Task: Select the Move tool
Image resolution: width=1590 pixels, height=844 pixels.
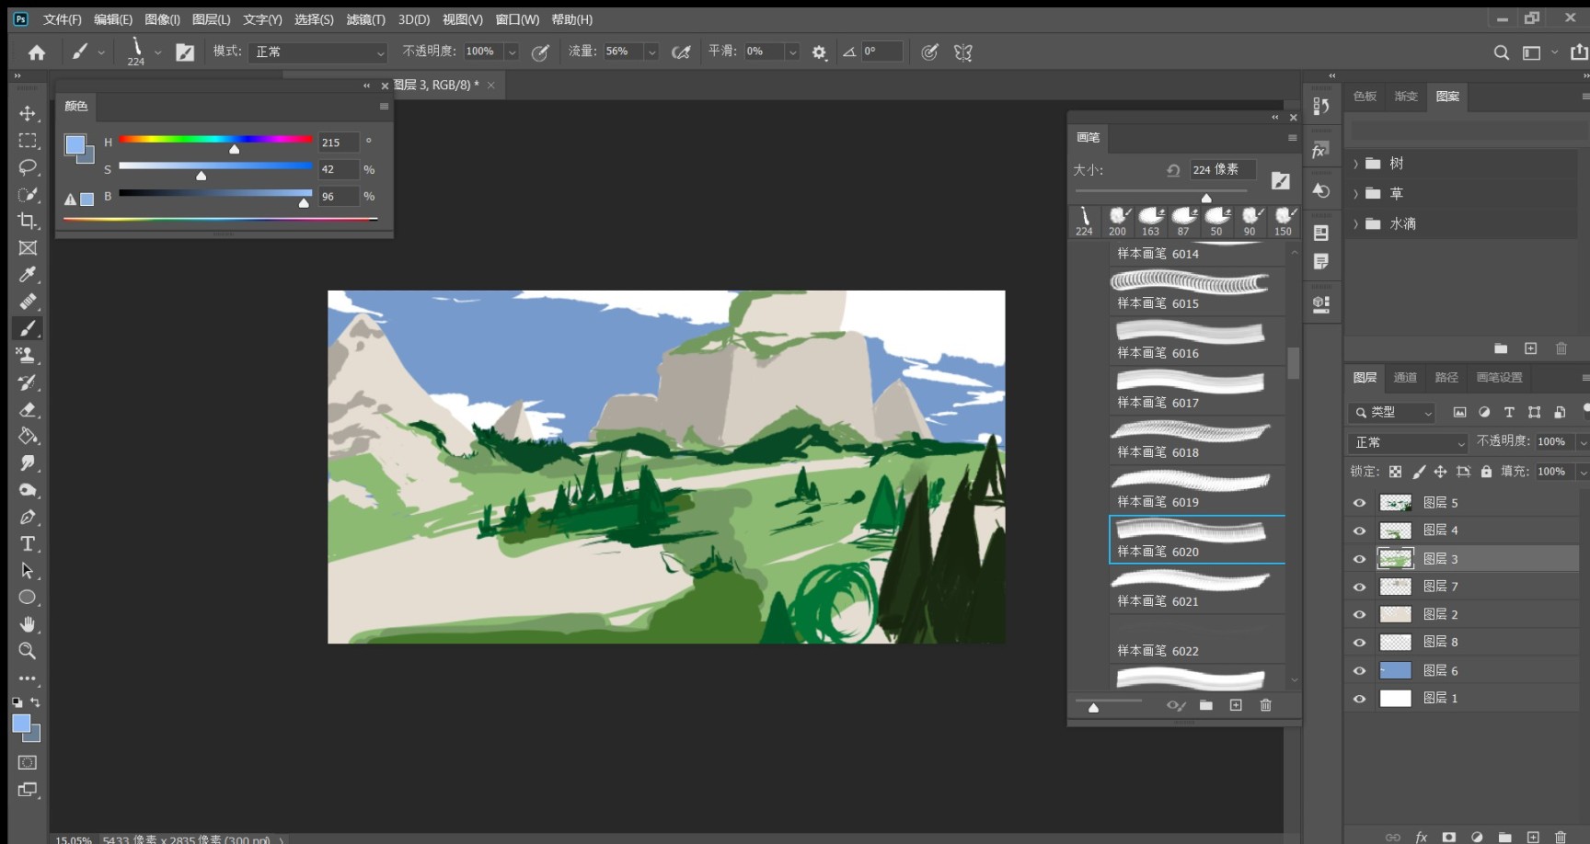Action: coord(28,113)
